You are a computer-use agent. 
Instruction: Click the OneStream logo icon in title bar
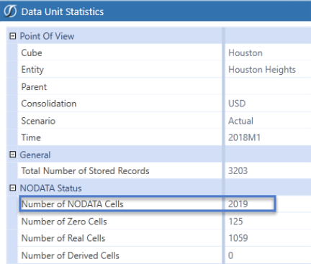pyautogui.click(x=10, y=12)
